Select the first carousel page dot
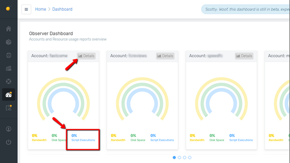290x163 pixels. click(174, 158)
